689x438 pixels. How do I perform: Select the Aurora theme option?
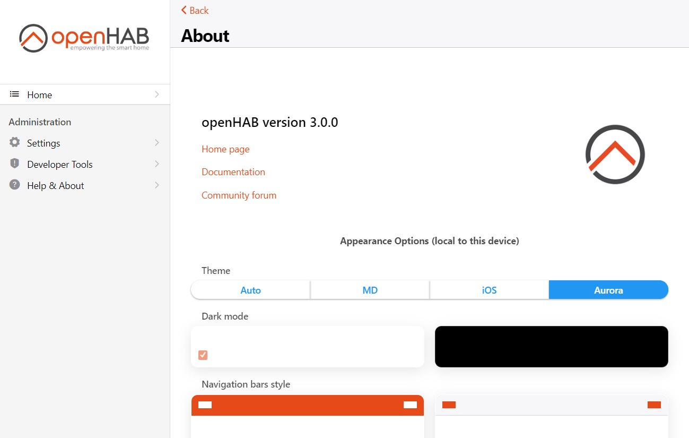[608, 290]
